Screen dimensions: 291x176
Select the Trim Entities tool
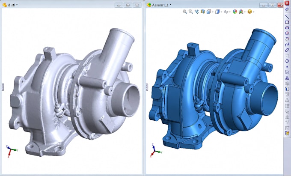[287, 84]
